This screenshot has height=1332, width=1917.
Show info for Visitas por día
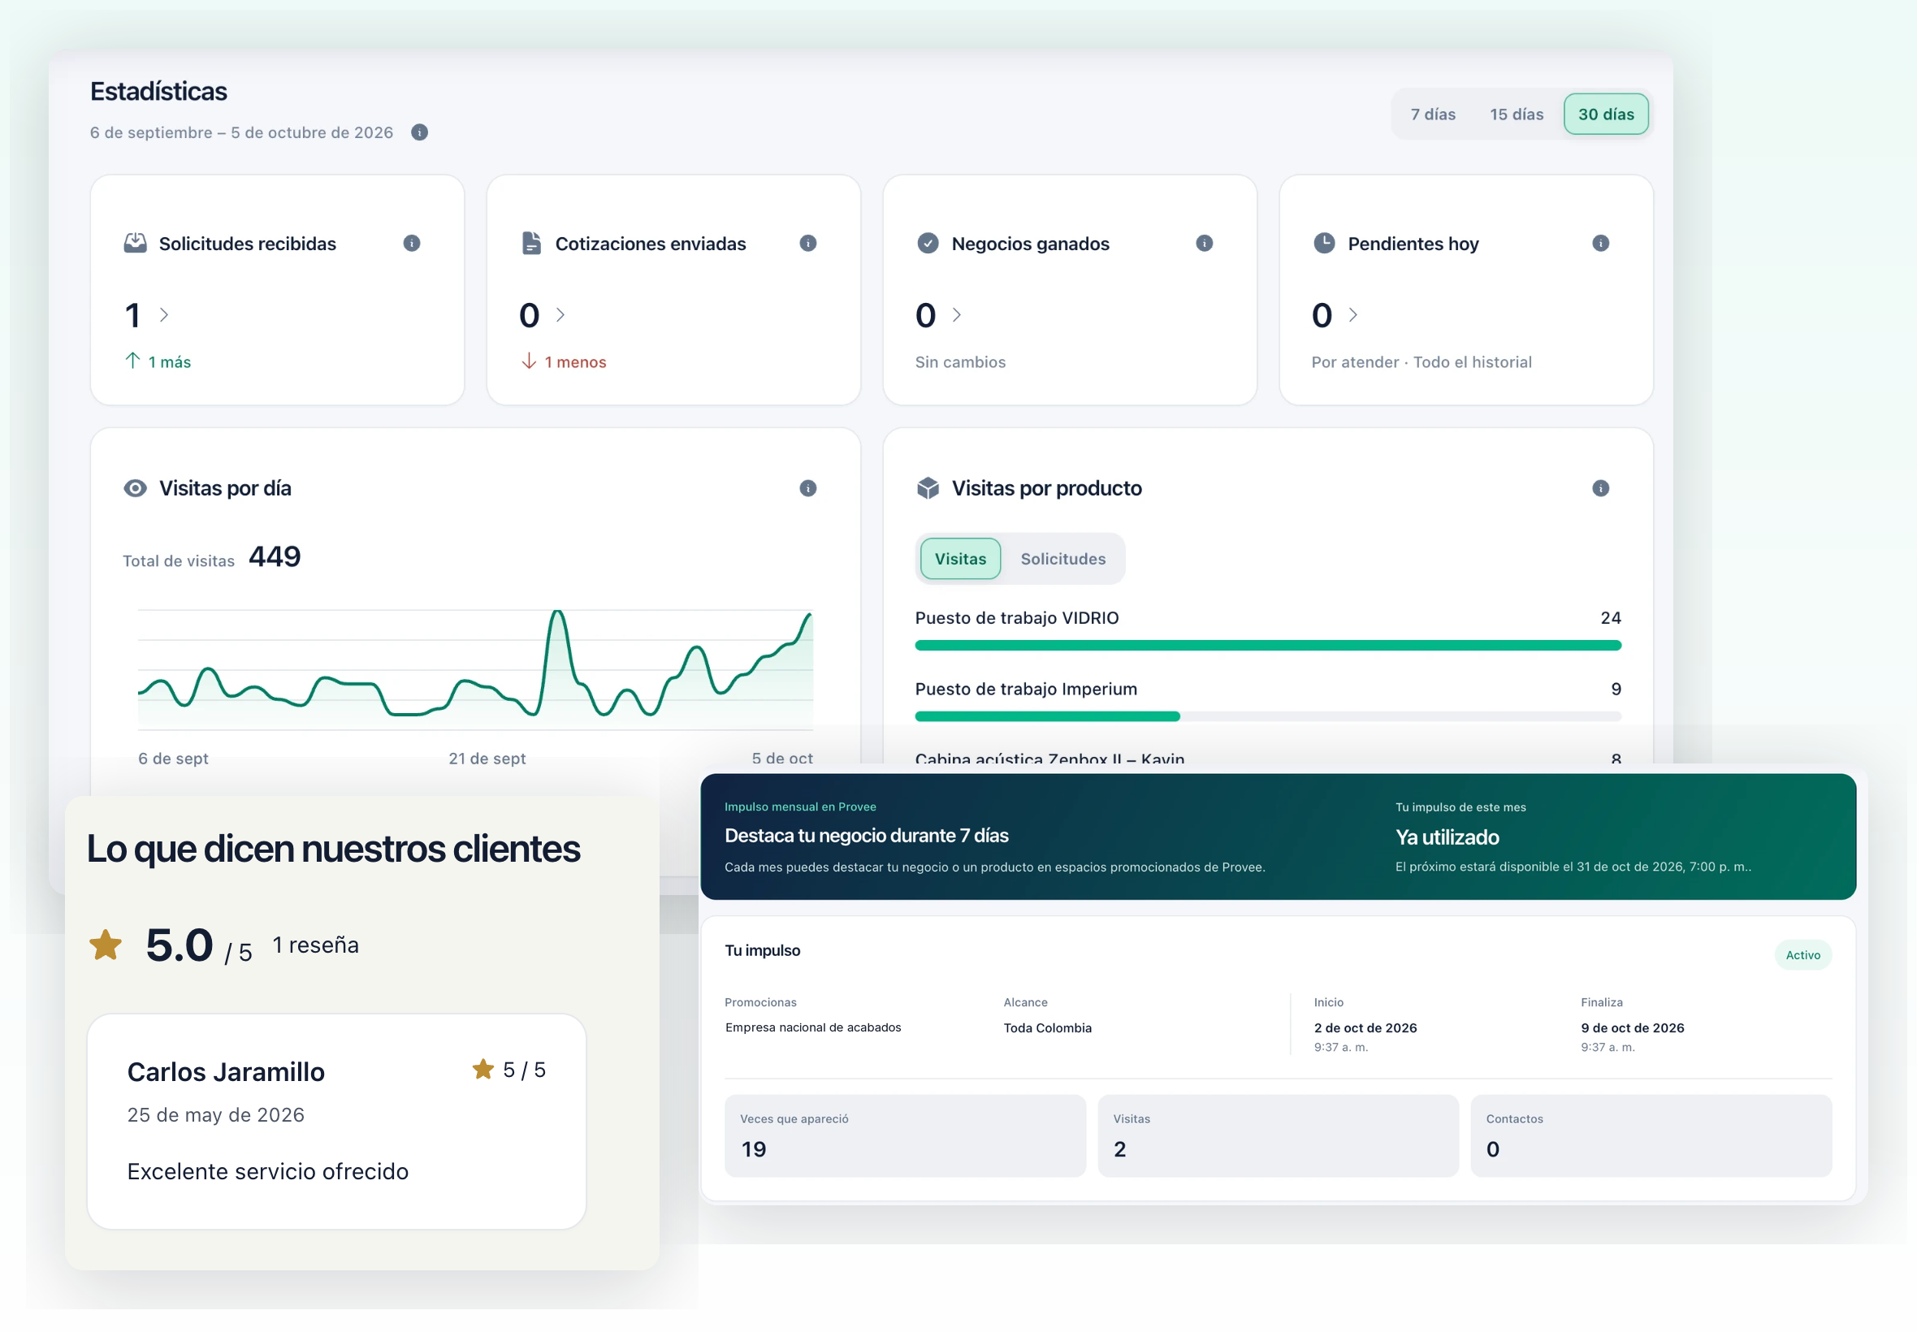pos(808,488)
